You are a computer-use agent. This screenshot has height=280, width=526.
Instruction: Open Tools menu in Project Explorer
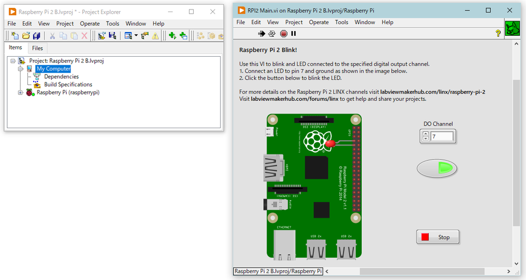click(112, 24)
